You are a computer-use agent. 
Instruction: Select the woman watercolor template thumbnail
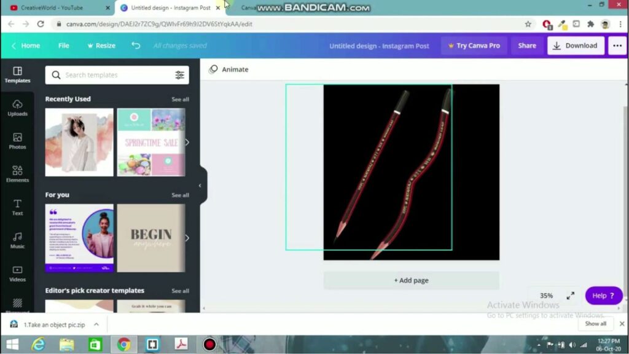point(79,142)
